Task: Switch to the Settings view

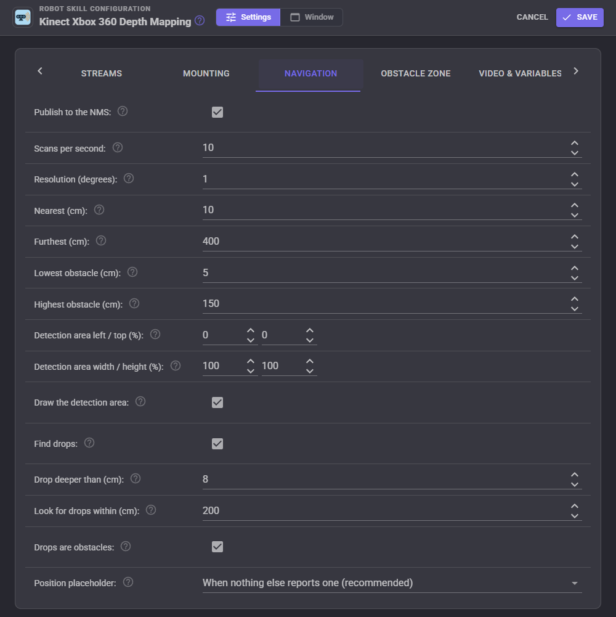Action: (248, 17)
